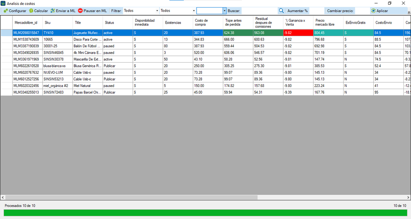Click the Aplicar button label
The width and height of the screenshot is (411, 219).
click(382, 11)
